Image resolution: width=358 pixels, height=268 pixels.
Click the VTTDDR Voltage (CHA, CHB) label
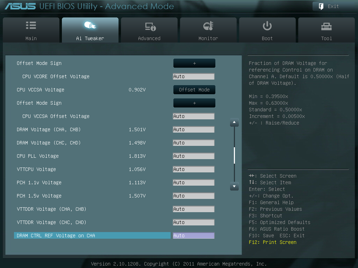51,209
